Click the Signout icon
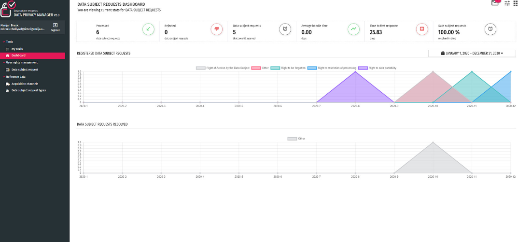The image size is (518, 242). [x=55, y=25]
